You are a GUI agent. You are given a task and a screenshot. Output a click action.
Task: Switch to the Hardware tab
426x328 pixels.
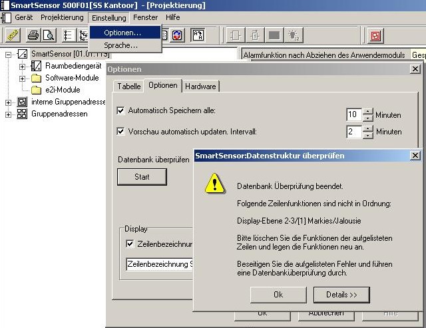pos(200,86)
